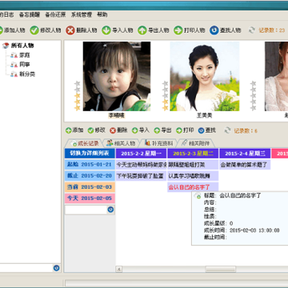Image resolution: width=288 pixels, height=288 pixels.
Task: Click the search input below the people tree
Action: [26, 268]
